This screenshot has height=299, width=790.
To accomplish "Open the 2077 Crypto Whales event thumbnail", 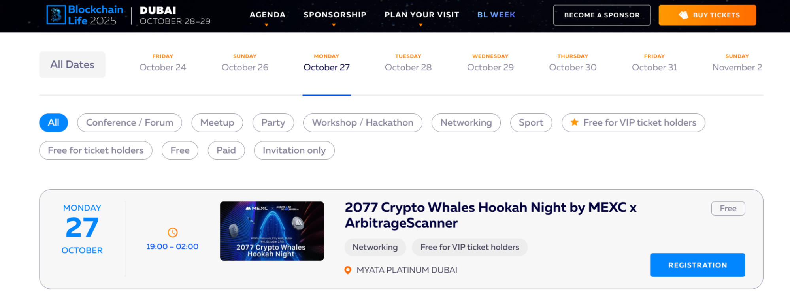I will [x=272, y=231].
